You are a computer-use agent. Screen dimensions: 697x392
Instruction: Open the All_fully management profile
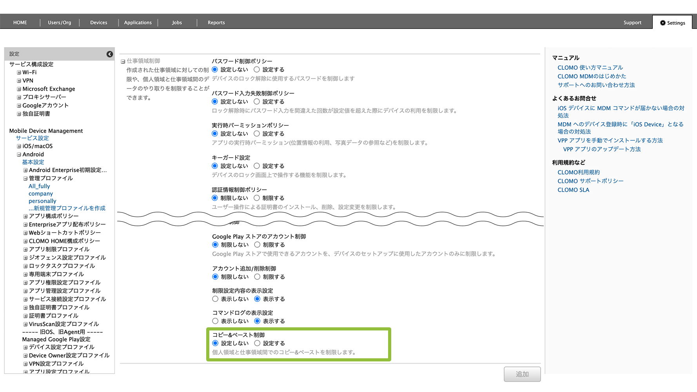[x=39, y=186]
